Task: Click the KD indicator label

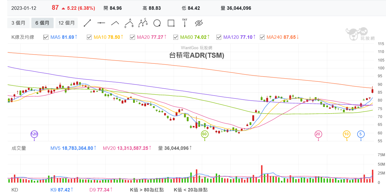Action: 15,190
